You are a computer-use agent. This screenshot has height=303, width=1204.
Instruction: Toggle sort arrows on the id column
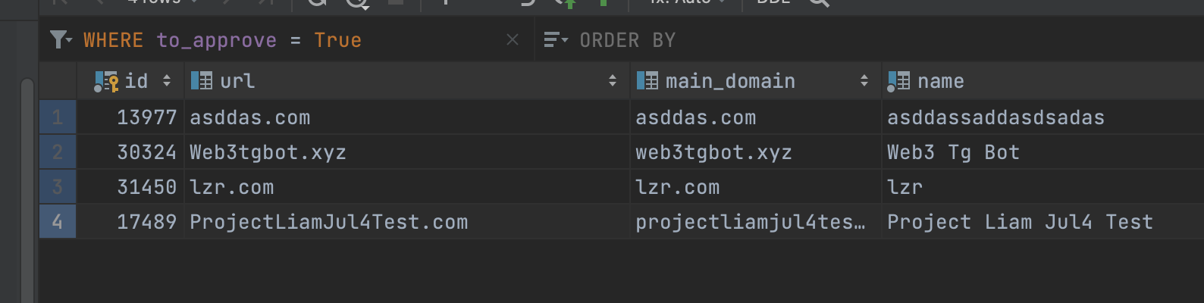(x=167, y=81)
